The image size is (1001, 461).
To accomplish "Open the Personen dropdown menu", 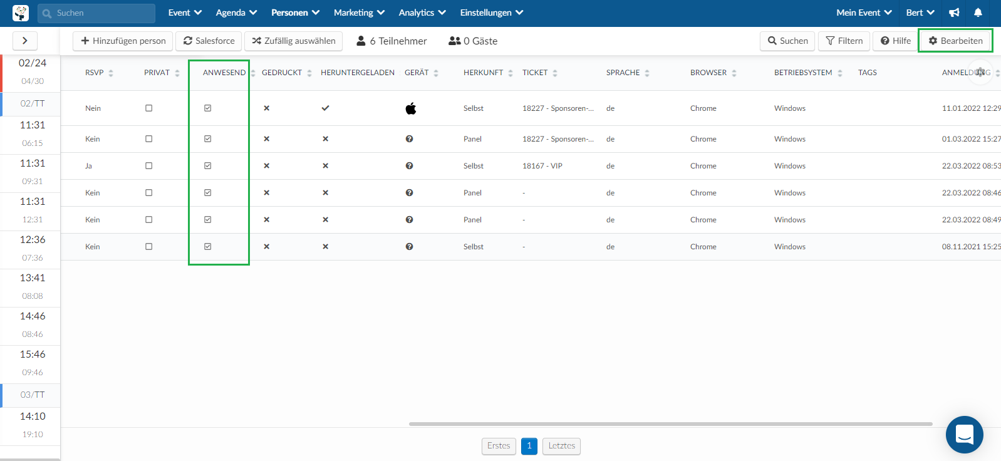I will click(295, 13).
